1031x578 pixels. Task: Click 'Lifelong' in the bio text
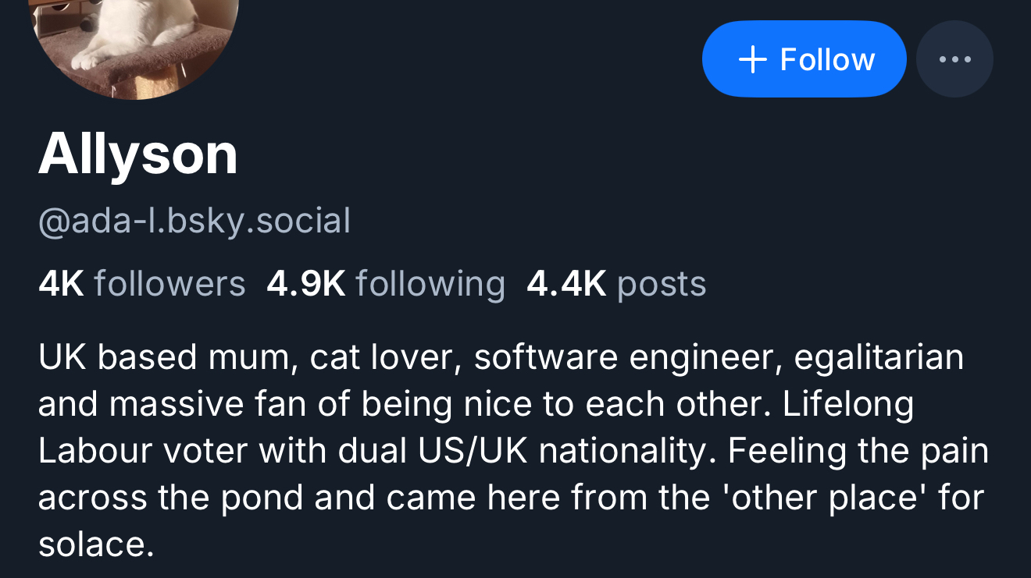coord(848,404)
